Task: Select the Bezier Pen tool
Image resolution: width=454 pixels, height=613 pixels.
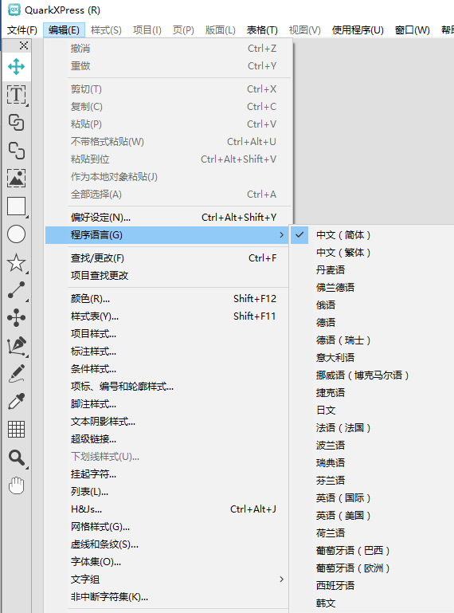Action: point(17,347)
